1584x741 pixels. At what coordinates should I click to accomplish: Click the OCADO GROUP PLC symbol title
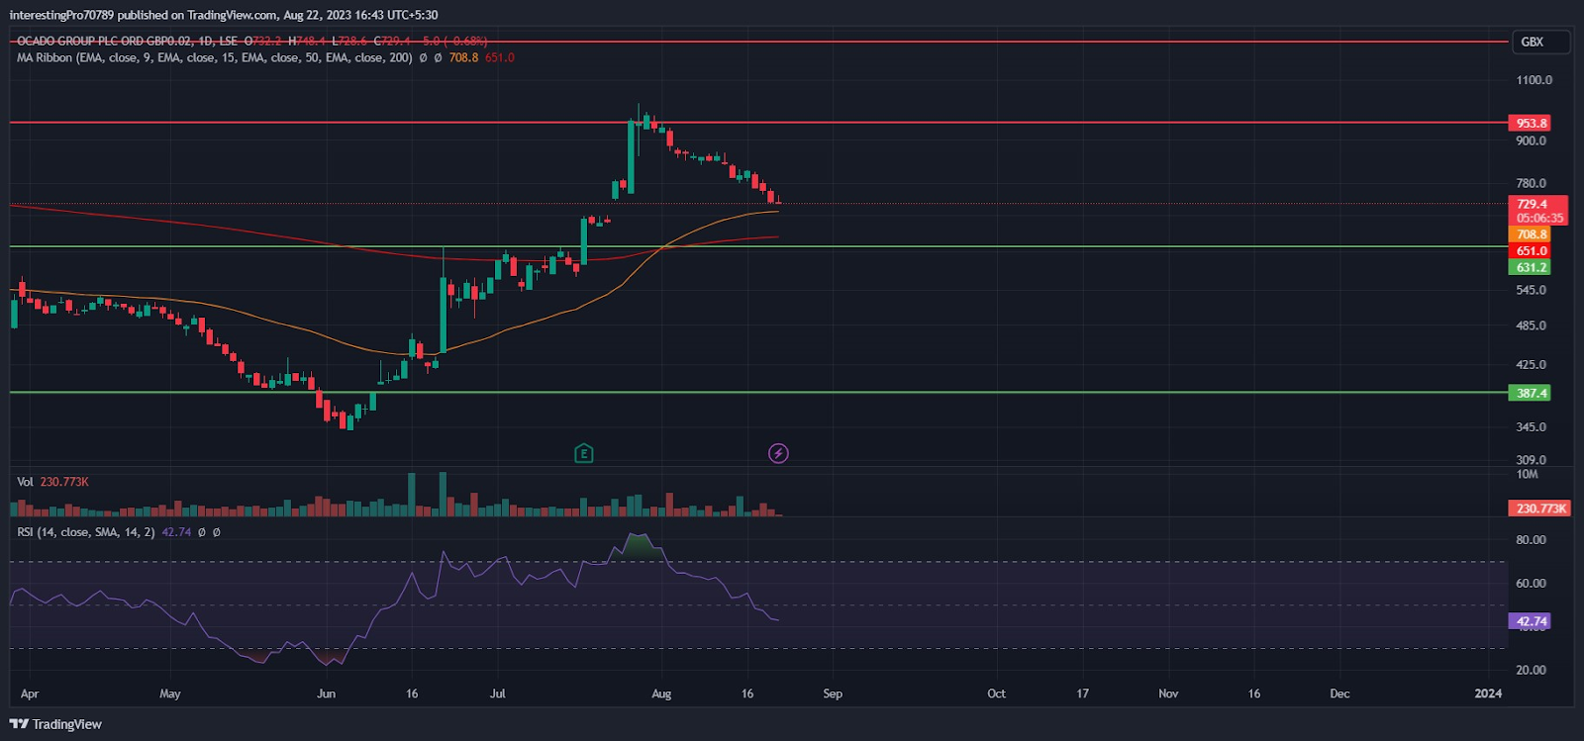(x=103, y=41)
